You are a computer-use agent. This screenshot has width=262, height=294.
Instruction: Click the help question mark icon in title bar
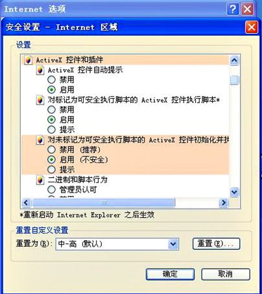pyautogui.click(x=233, y=9)
